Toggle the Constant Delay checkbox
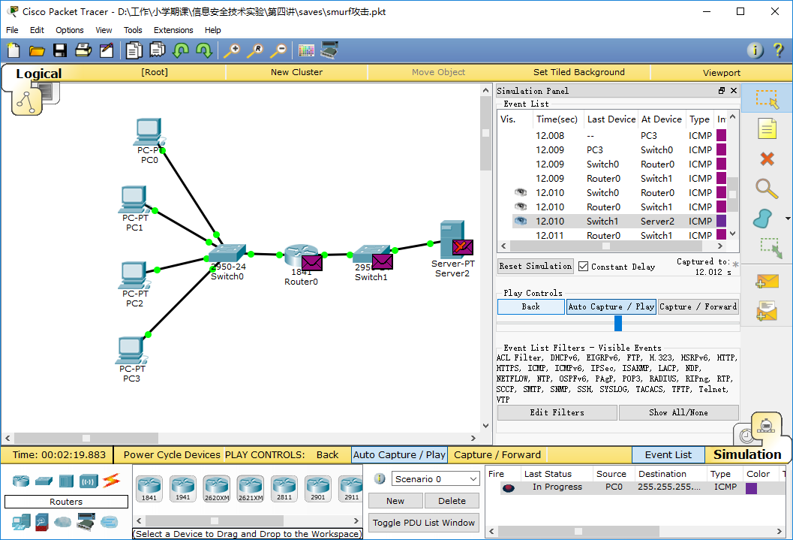 click(x=583, y=266)
